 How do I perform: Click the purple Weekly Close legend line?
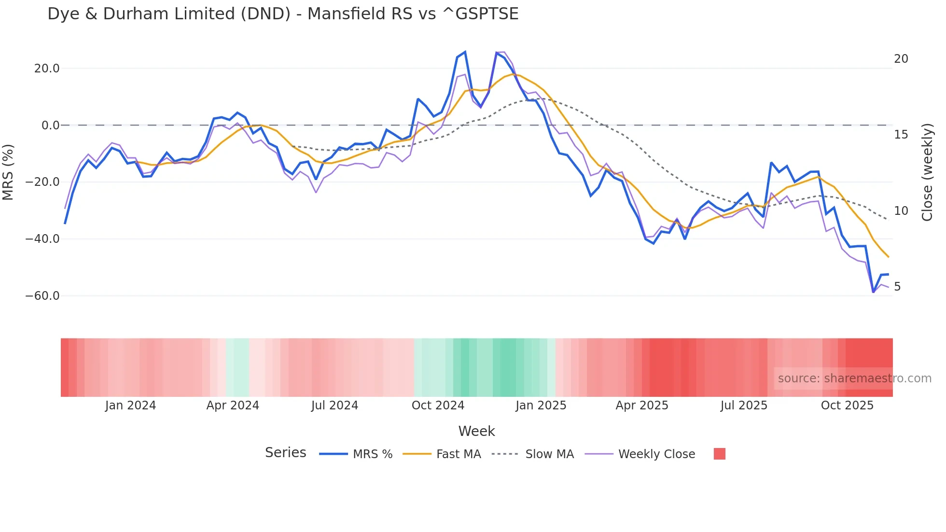pyautogui.click(x=598, y=454)
